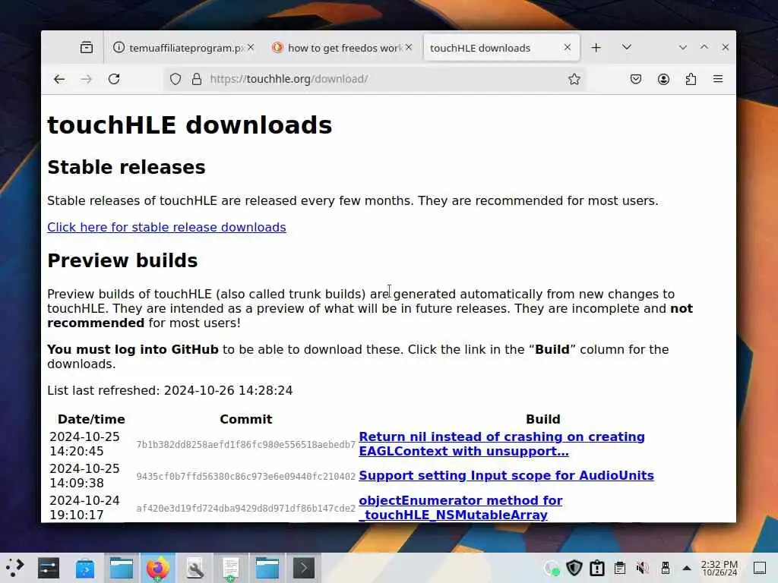Select commit hash starting 9435cf0b
The height and width of the screenshot is (583, 778).
245,476
